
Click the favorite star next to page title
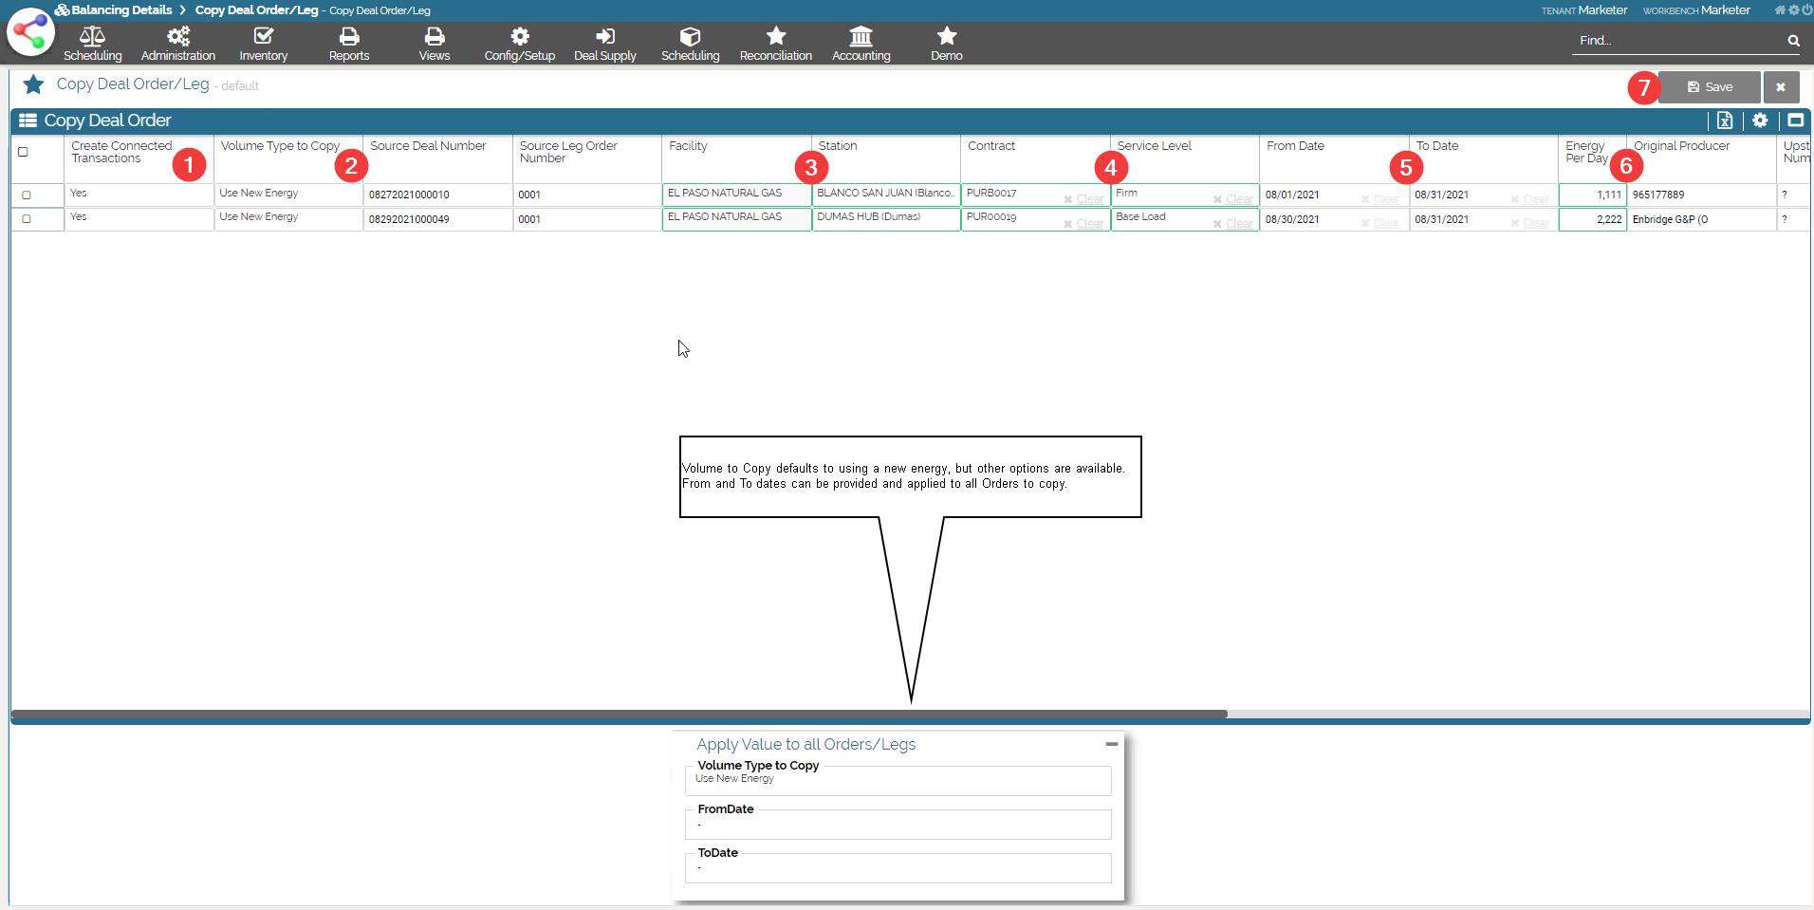click(33, 84)
